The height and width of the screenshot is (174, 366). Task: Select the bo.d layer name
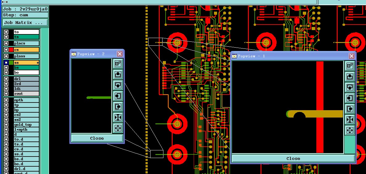[26, 164]
